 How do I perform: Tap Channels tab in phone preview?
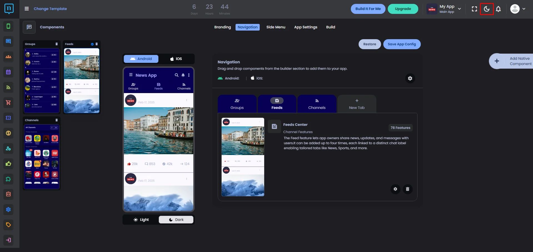click(x=184, y=86)
